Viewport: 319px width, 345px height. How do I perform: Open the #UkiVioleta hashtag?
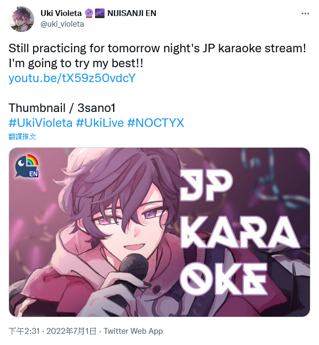pos(41,123)
